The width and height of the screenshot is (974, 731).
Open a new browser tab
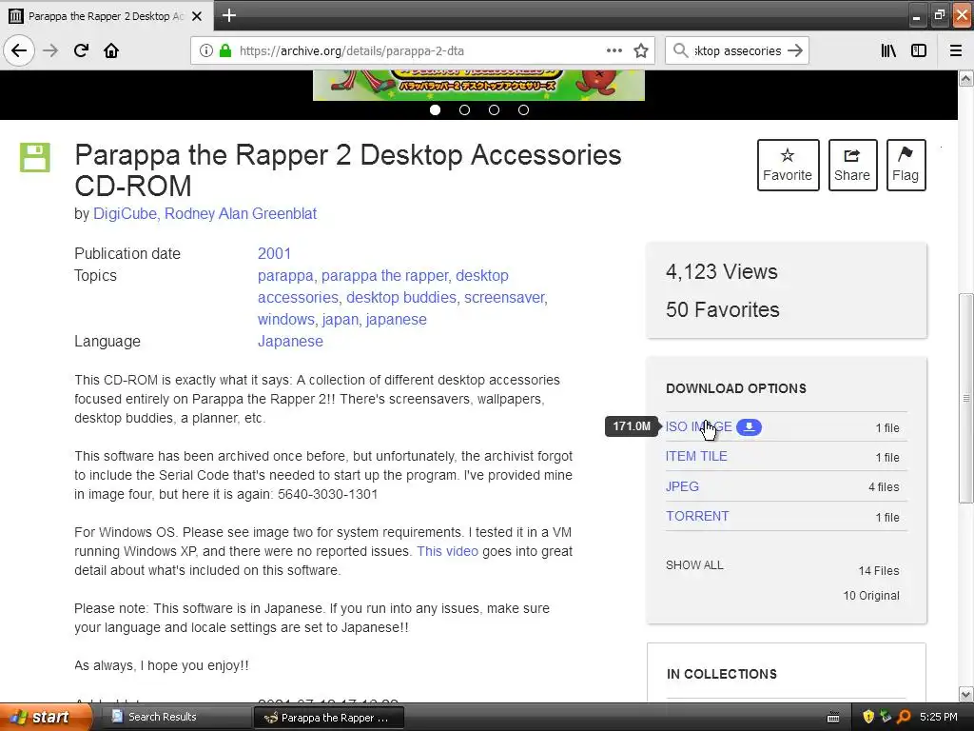(x=228, y=15)
